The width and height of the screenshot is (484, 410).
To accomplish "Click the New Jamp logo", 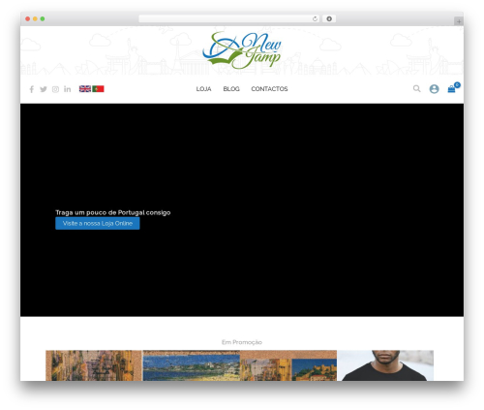I will click(242, 50).
